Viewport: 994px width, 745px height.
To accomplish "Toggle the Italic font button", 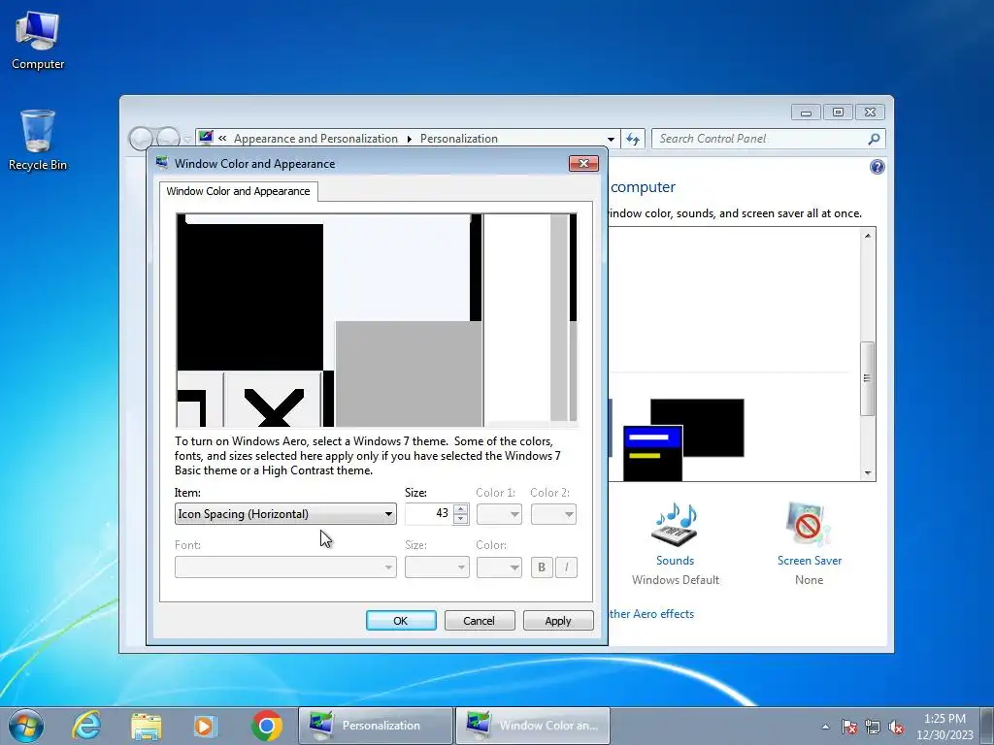I will tap(567, 567).
